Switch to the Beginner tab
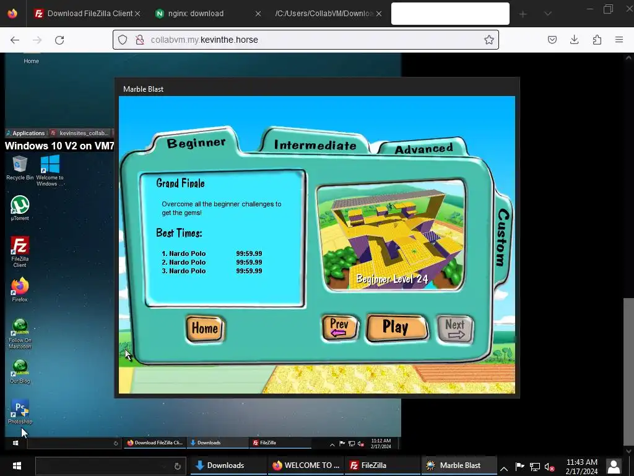Viewport: 634px width, 476px height. pyautogui.click(x=196, y=143)
